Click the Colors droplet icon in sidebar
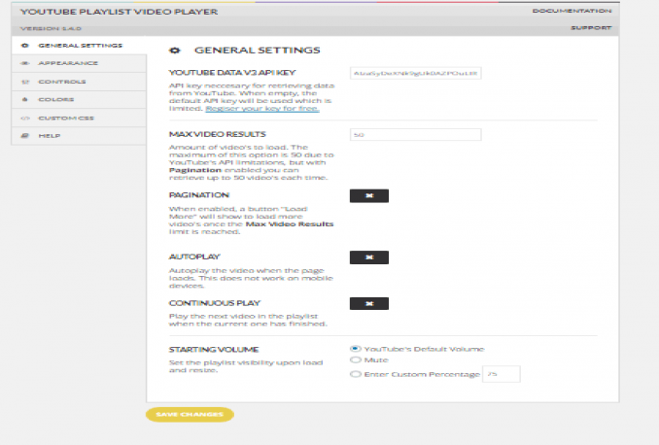 (x=25, y=99)
